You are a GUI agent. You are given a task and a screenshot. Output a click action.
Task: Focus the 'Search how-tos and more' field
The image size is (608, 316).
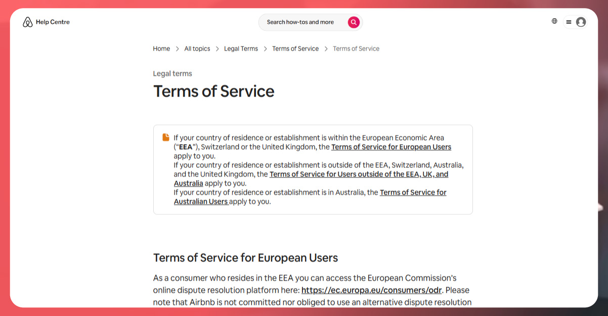pos(300,22)
